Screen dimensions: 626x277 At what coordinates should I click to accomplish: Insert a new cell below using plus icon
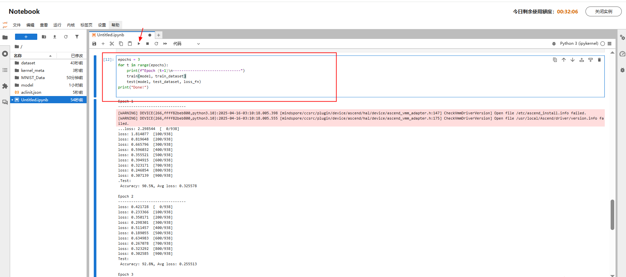coord(103,43)
